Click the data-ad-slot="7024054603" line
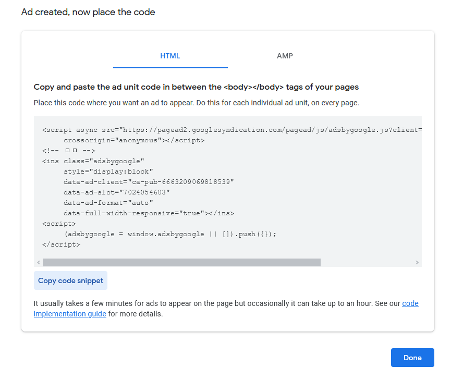Image resolution: width=451 pixels, height=380 pixels. click(x=117, y=192)
